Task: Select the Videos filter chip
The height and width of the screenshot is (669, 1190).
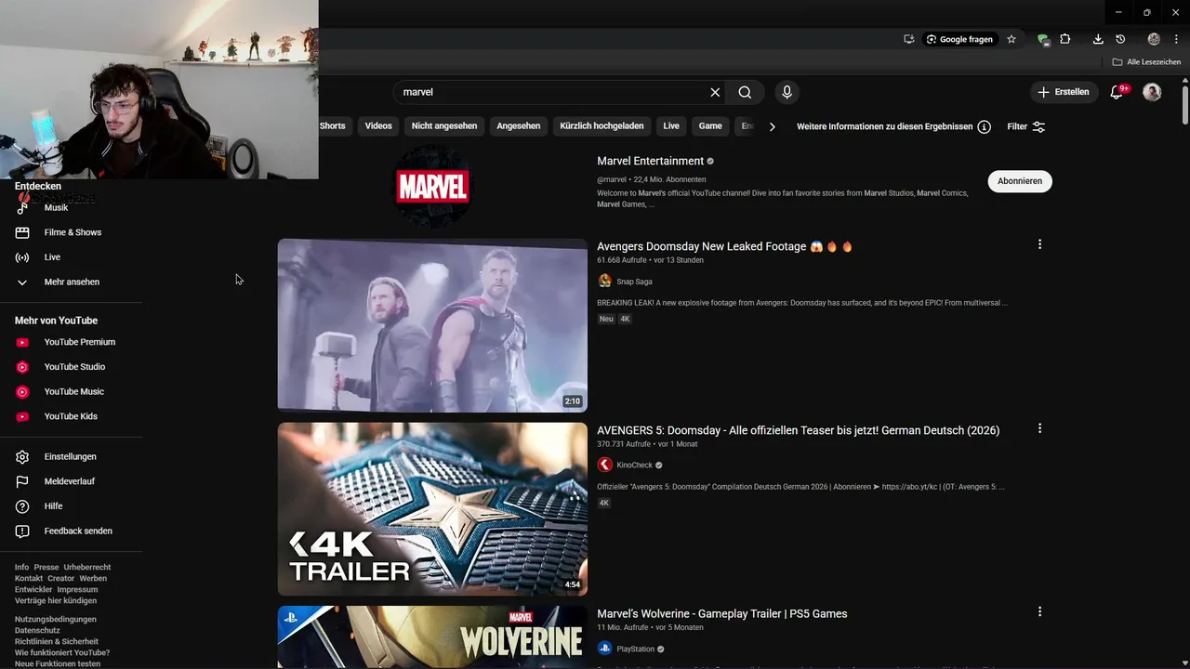Action: (378, 125)
